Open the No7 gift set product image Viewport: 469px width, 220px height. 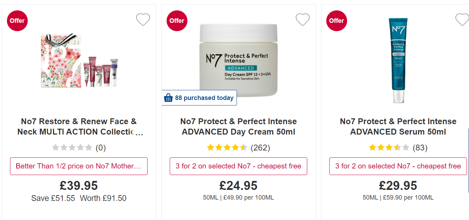pos(79,61)
